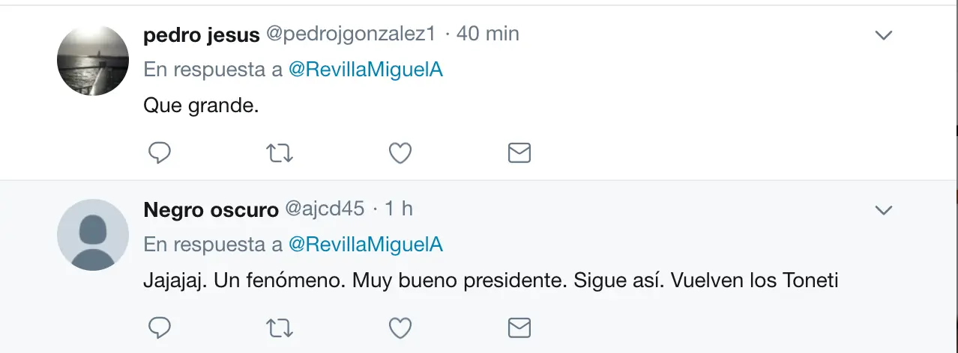
Task: Open the '1 h' tweet timestamp
Action: (398, 210)
